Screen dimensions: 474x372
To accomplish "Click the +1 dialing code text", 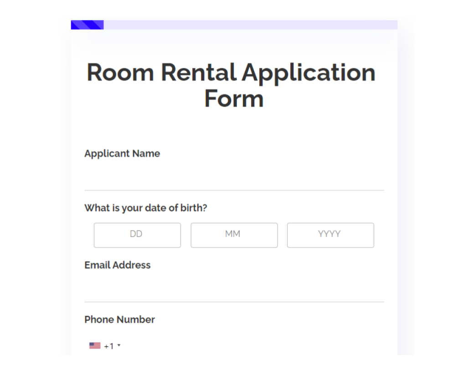I will click(x=109, y=346).
